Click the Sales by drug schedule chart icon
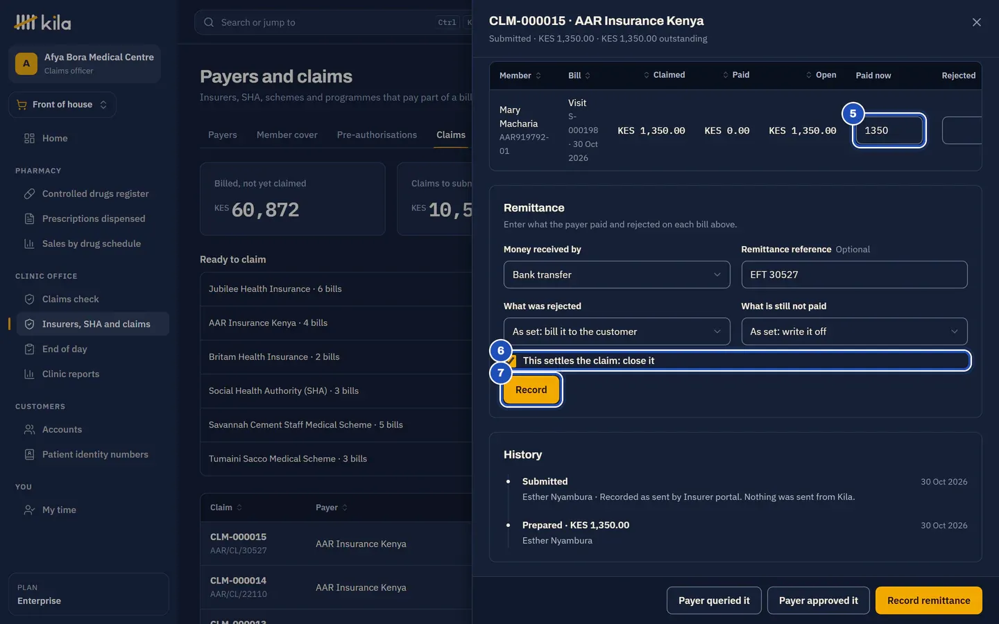This screenshot has width=999, height=624. point(29,243)
